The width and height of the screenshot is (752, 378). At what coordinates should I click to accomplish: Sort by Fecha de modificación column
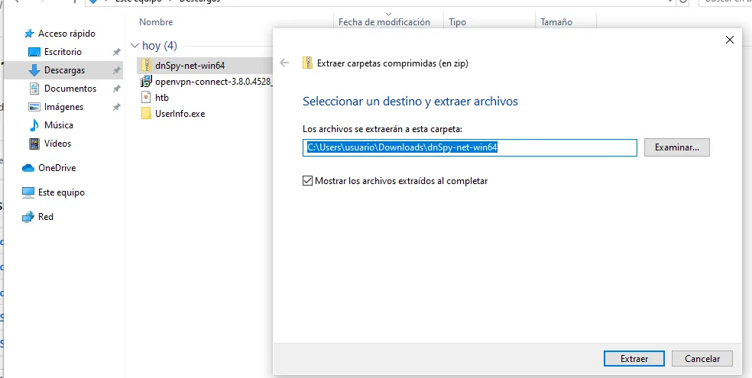[384, 22]
